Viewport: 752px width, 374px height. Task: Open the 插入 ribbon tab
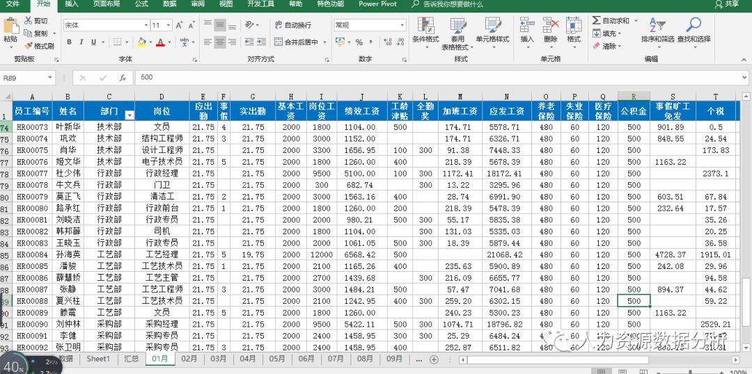click(x=72, y=4)
